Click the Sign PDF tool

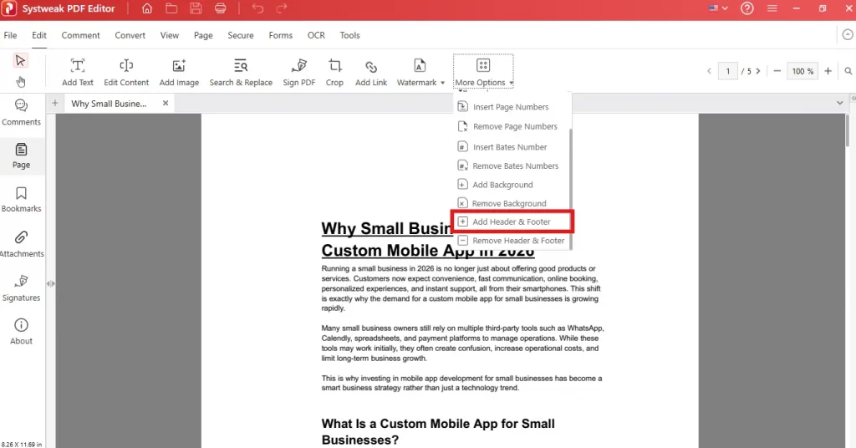click(298, 72)
